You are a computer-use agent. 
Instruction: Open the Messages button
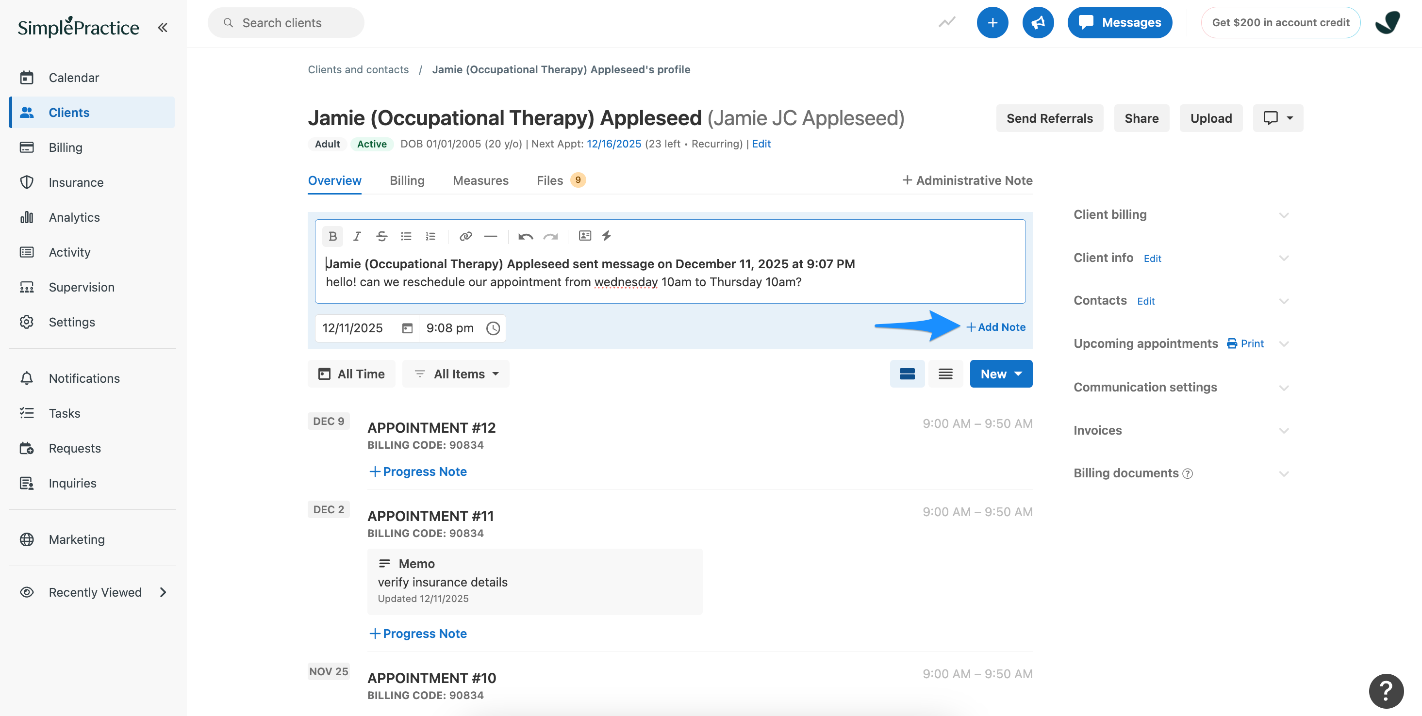[x=1120, y=23]
